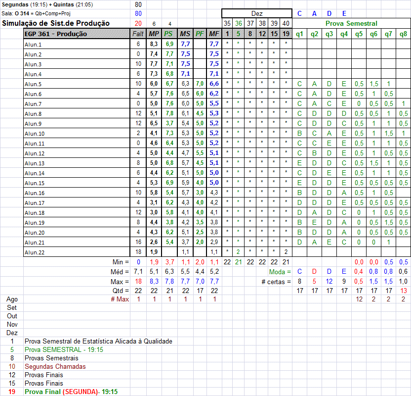The width and height of the screenshot is (411, 396).
Task: Select the 'EGP 361 - Produção' header cell
Action: 56,34
